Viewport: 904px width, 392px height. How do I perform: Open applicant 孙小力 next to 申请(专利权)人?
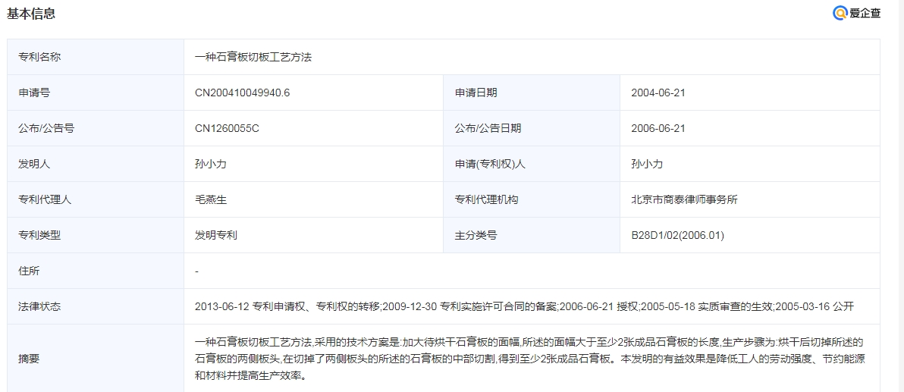click(647, 164)
